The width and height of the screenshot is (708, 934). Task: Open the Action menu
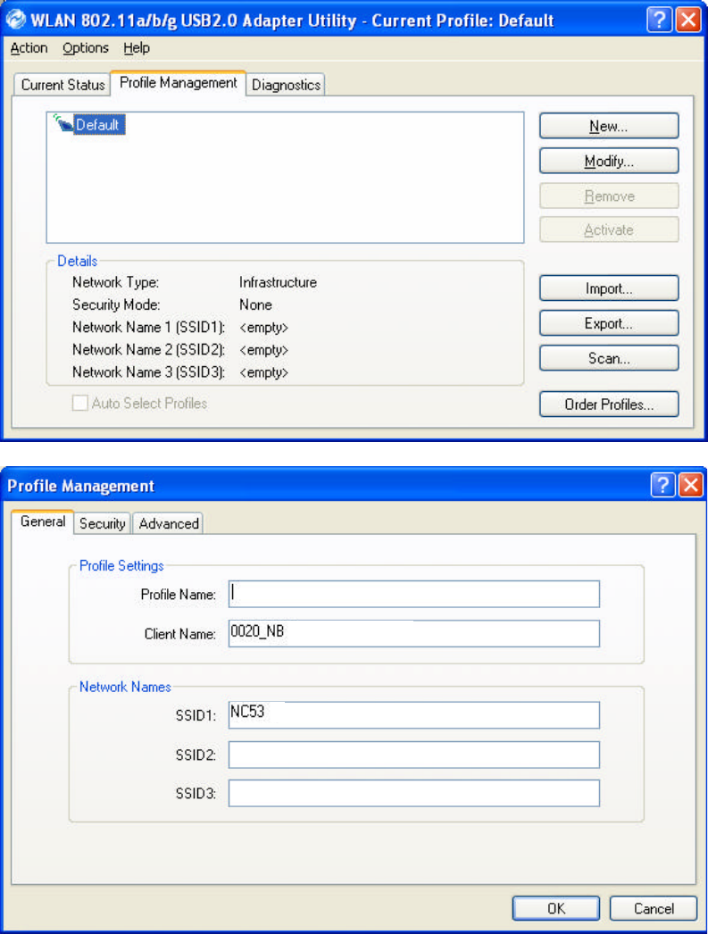(29, 48)
